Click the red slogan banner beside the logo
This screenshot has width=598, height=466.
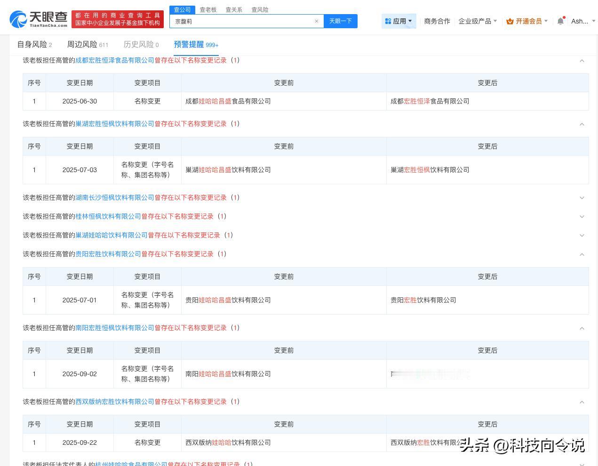click(x=118, y=19)
